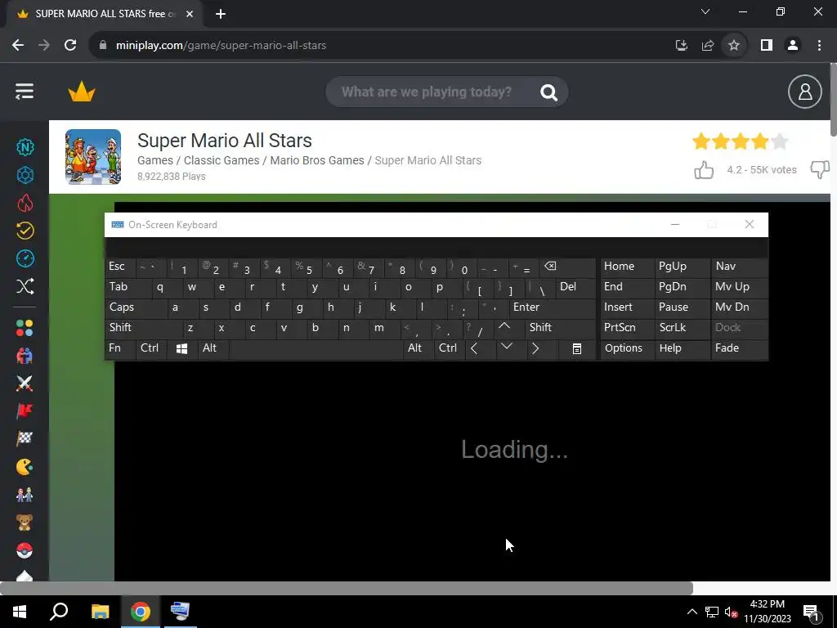Open Chrome three-dot menu
The height and width of the screenshot is (628, 837).
(819, 46)
